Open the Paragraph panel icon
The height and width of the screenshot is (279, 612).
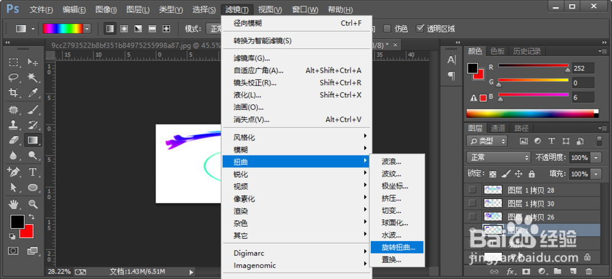point(452,76)
